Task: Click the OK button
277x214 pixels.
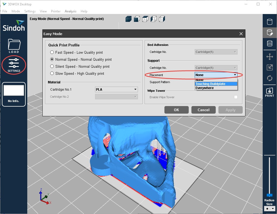Action: point(177,110)
